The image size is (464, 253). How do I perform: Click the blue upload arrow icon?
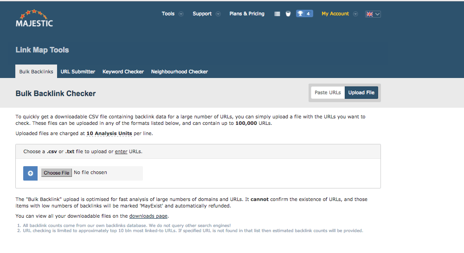tap(31, 174)
